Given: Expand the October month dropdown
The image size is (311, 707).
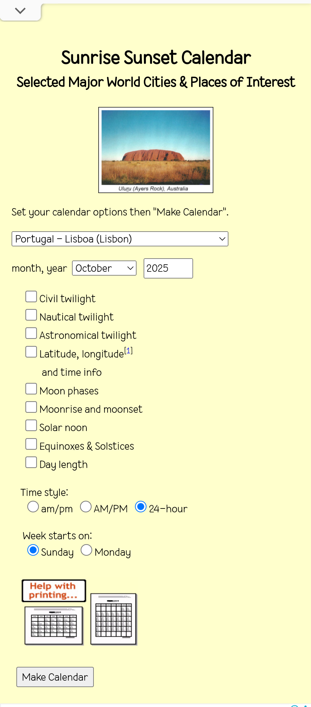Looking at the screenshot, I should [x=104, y=268].
